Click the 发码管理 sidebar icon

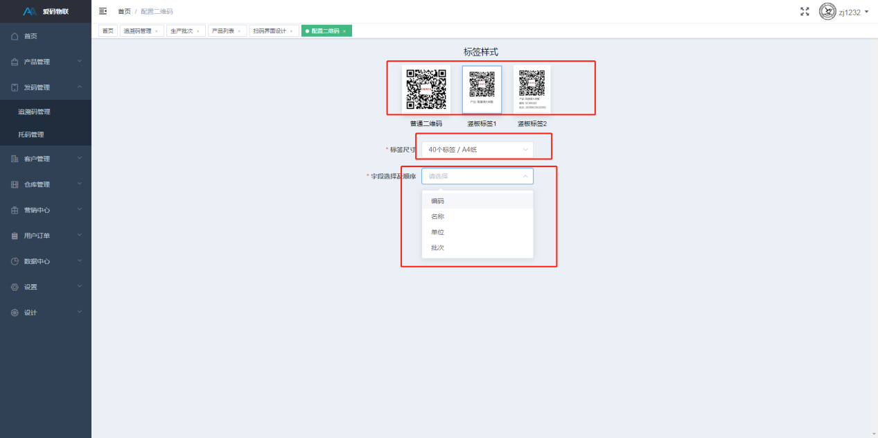click(15, 87)
